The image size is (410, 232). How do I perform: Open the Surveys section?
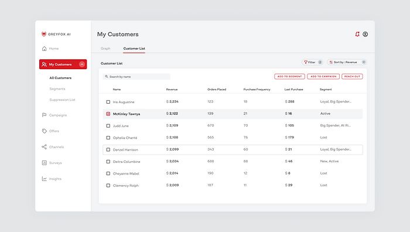pyautogui.click(x=56, y=163)
